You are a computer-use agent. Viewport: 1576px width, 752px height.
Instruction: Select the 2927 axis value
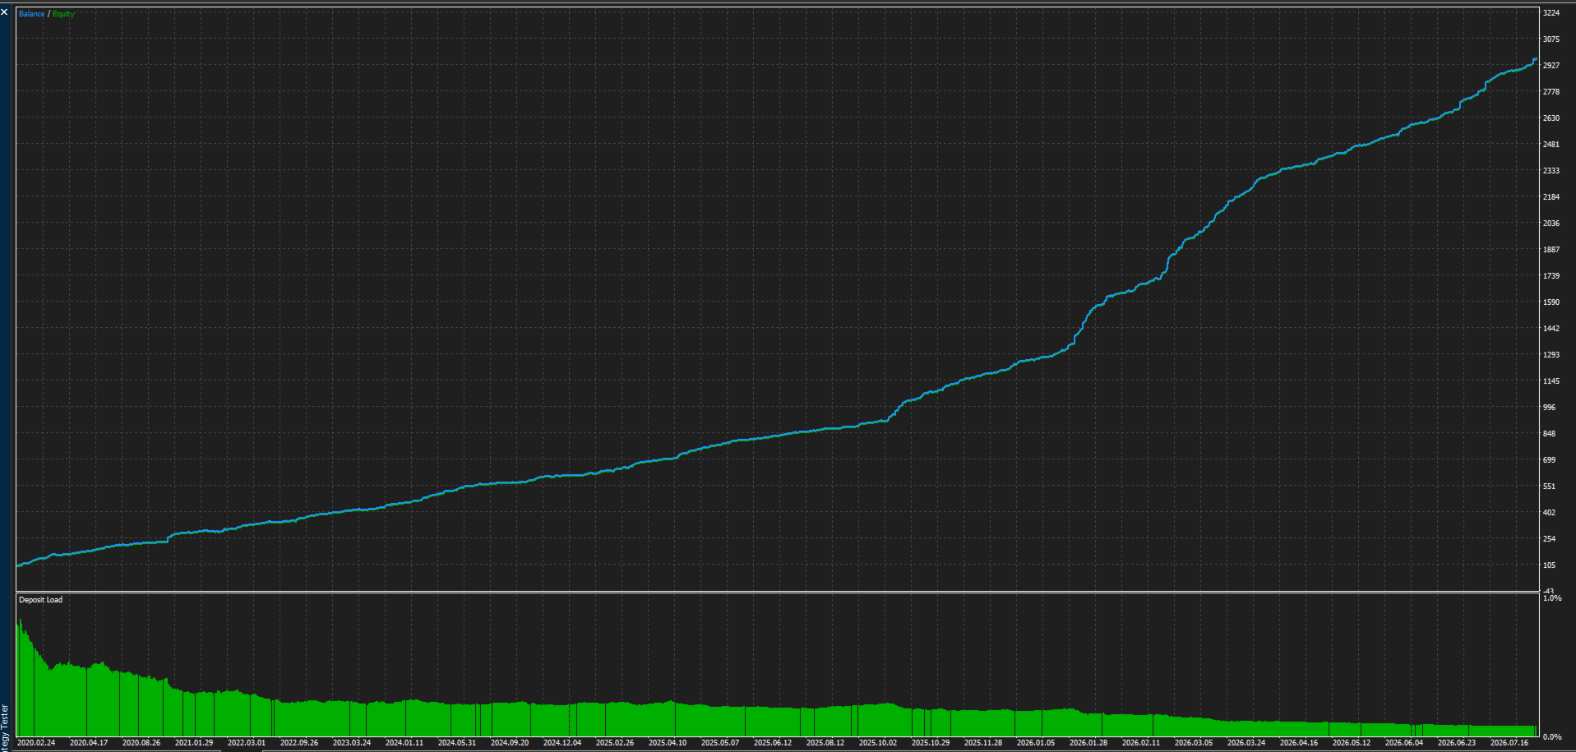pos(1551,66)
